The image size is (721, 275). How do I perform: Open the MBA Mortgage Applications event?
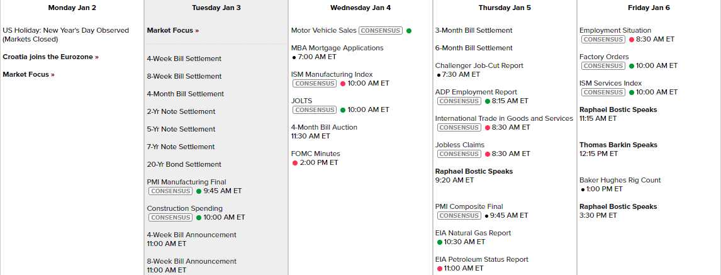[x=337, y=48]
